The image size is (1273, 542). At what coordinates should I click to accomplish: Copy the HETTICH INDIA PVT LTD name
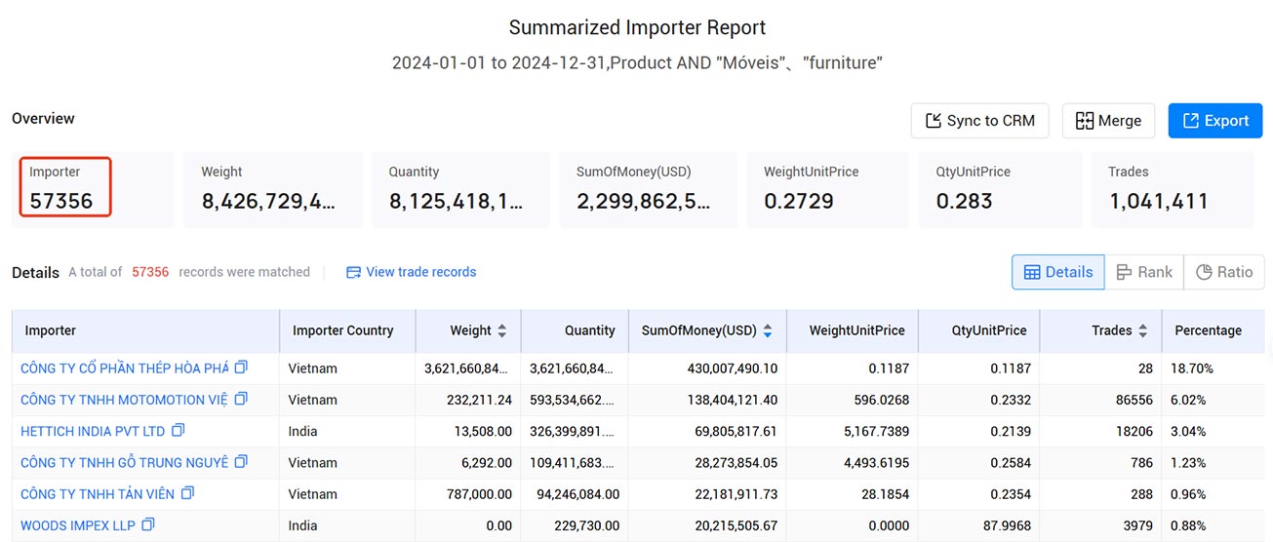[x=178, y=430]
